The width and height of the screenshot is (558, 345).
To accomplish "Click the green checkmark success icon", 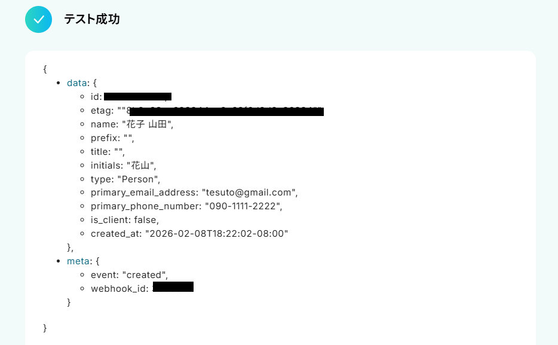I will [38, 19].
